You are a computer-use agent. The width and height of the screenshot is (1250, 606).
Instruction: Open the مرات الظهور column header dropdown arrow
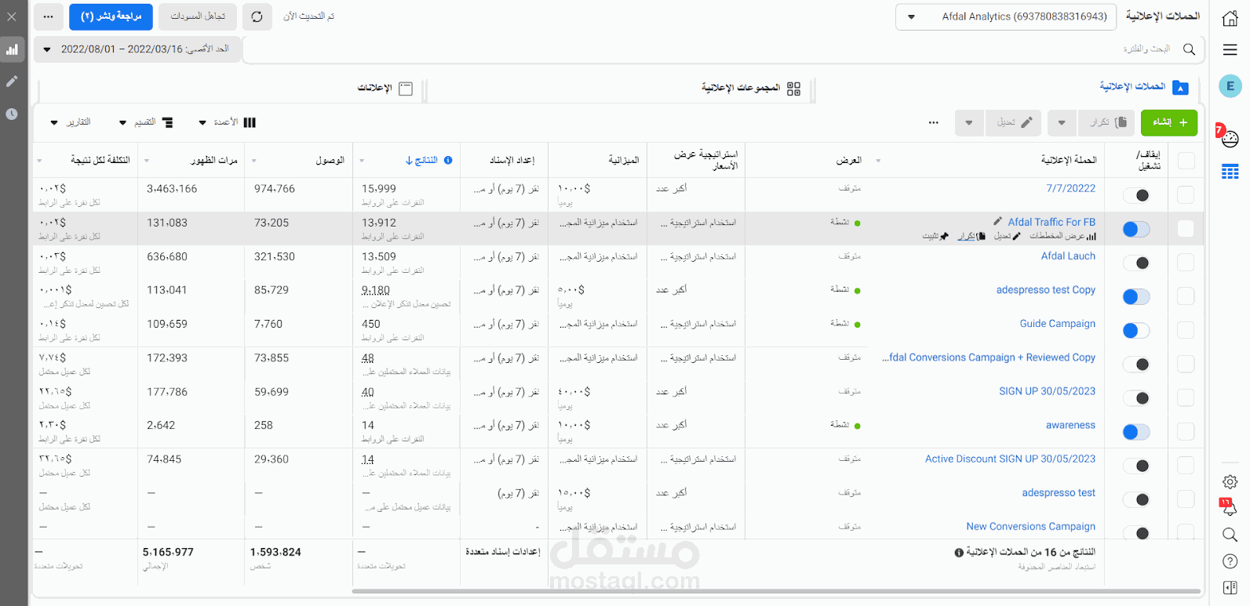click(x=147, y=161)
